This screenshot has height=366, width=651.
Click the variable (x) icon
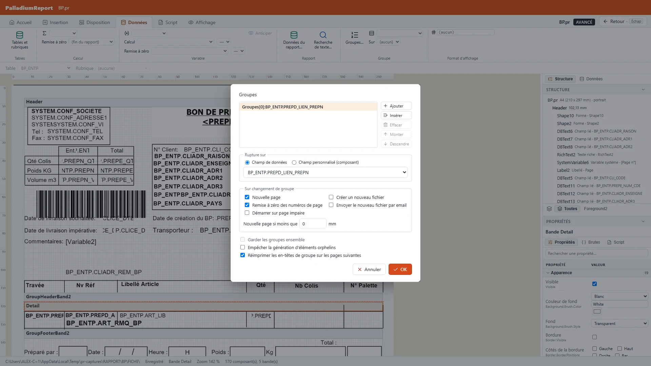[127, 33]
